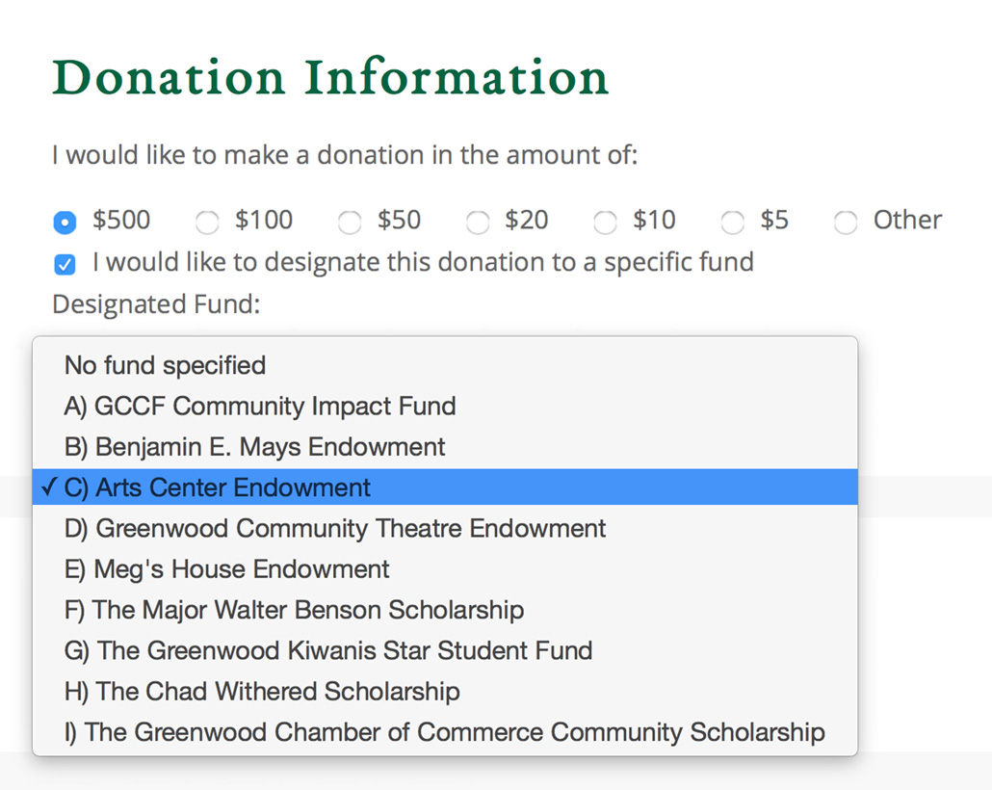Image resolution: width=992 pixels, height=790 pixels.
Task: Choose Greenwood Community Theatre Endowment
Action: 445,528
